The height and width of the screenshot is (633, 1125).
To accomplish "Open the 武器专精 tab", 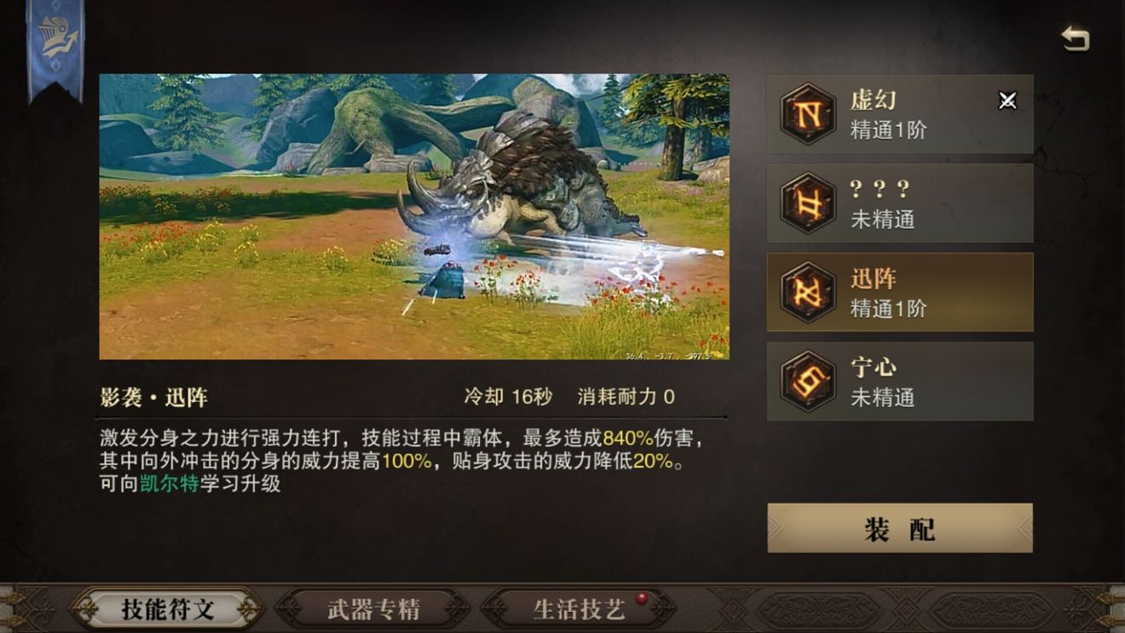I will pyautogui.click(x=373, y=609).
